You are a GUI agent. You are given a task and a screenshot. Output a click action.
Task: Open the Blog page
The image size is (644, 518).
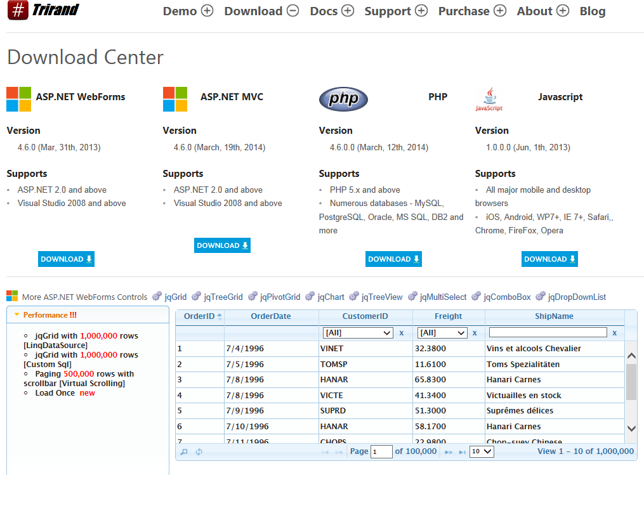click(593, 11)
